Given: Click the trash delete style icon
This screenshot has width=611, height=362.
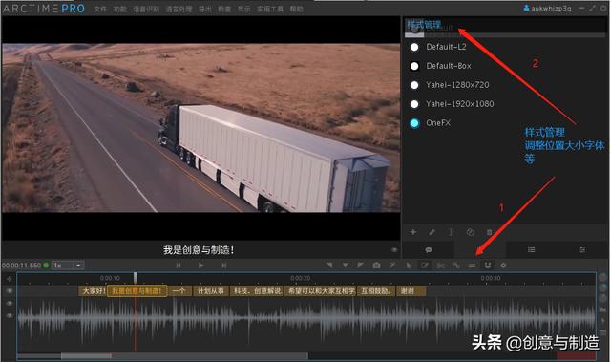Looking at the screenshot, I should [489, 232].
